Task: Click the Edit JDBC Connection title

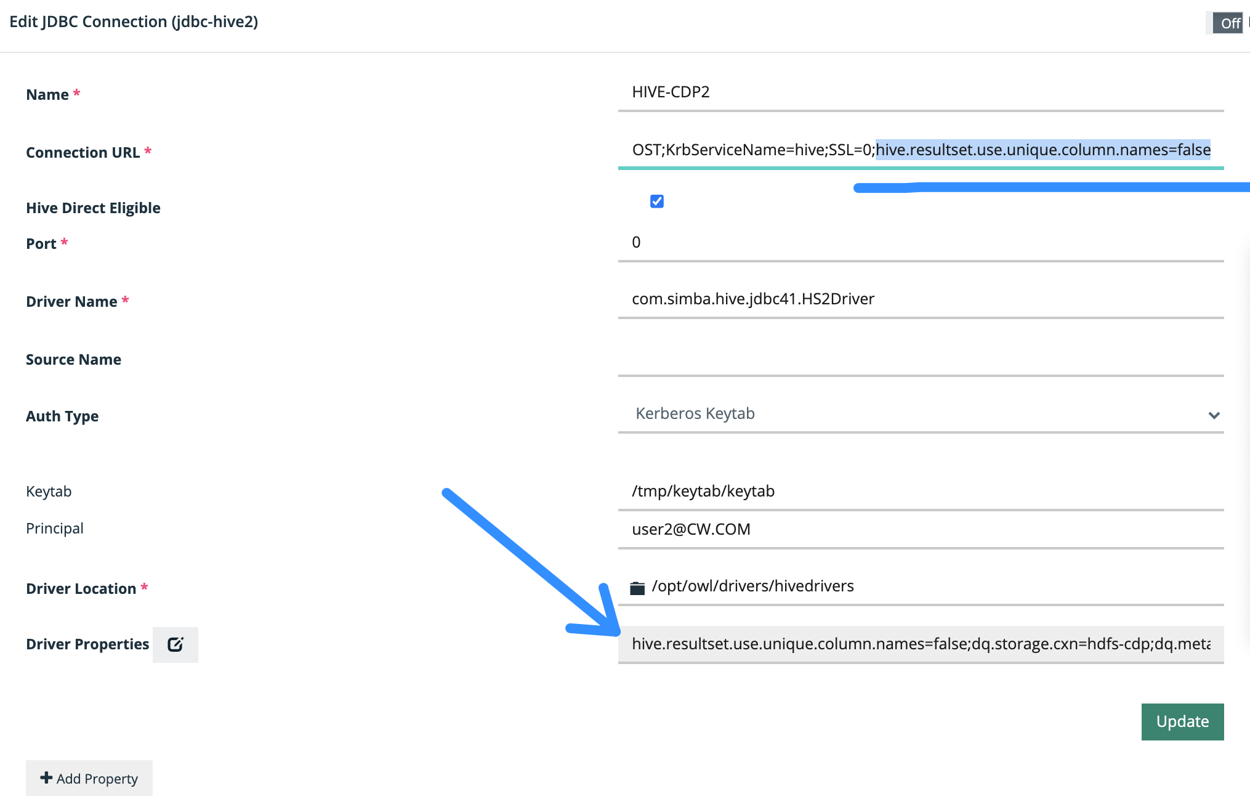Action: coord(134,22)
